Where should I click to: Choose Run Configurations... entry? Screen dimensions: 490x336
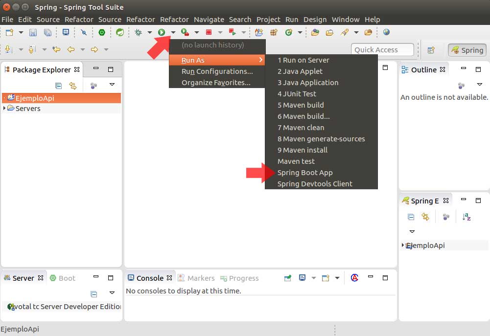[217, 71]
